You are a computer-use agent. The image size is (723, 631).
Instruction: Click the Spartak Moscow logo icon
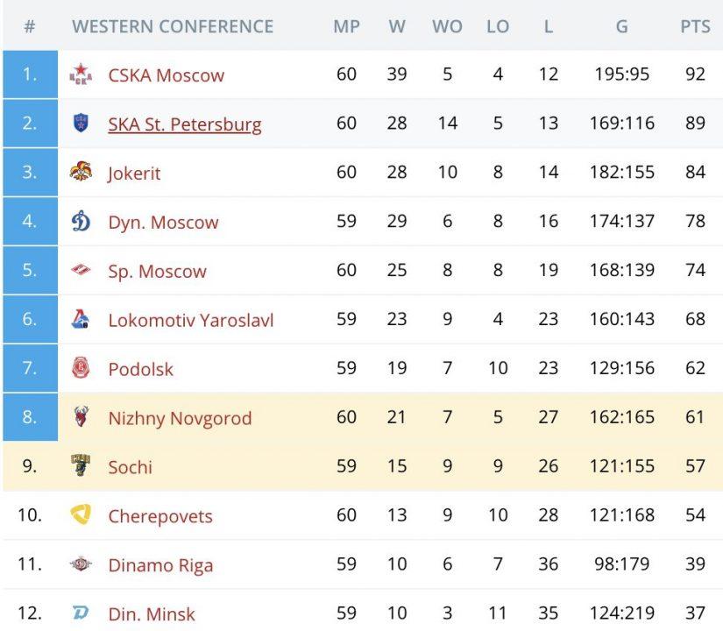(x=81, y=271)
